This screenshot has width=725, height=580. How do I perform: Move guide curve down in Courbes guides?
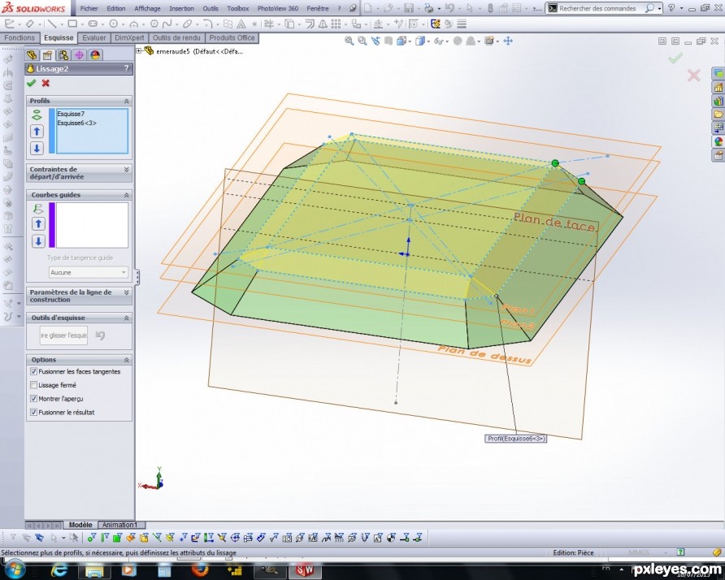pos(38,240)
